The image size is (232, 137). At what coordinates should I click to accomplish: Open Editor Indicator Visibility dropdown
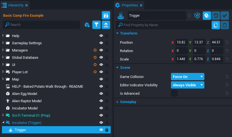click(187, 85)
